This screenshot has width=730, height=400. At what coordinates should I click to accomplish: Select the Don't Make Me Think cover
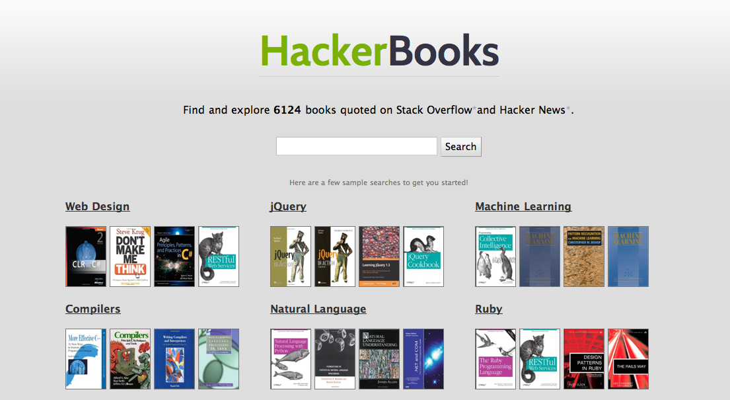(x=130, y=257)
